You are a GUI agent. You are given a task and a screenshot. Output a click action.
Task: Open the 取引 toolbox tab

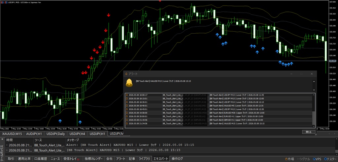tap(11, 159)
